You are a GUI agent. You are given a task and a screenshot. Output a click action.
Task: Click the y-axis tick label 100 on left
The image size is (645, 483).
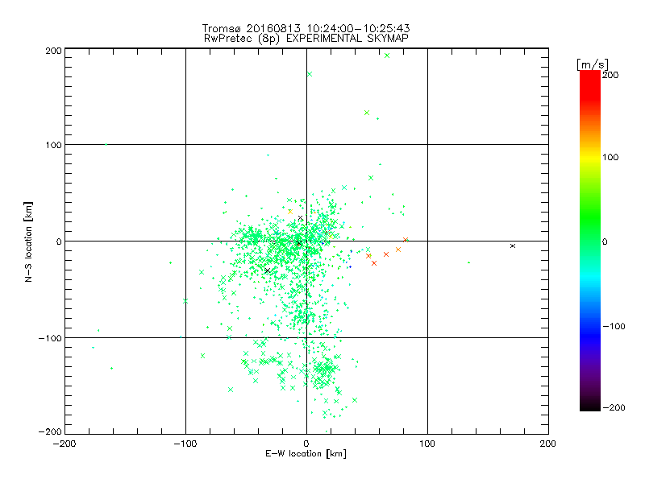pyautogui.click(x=54, y=146)
